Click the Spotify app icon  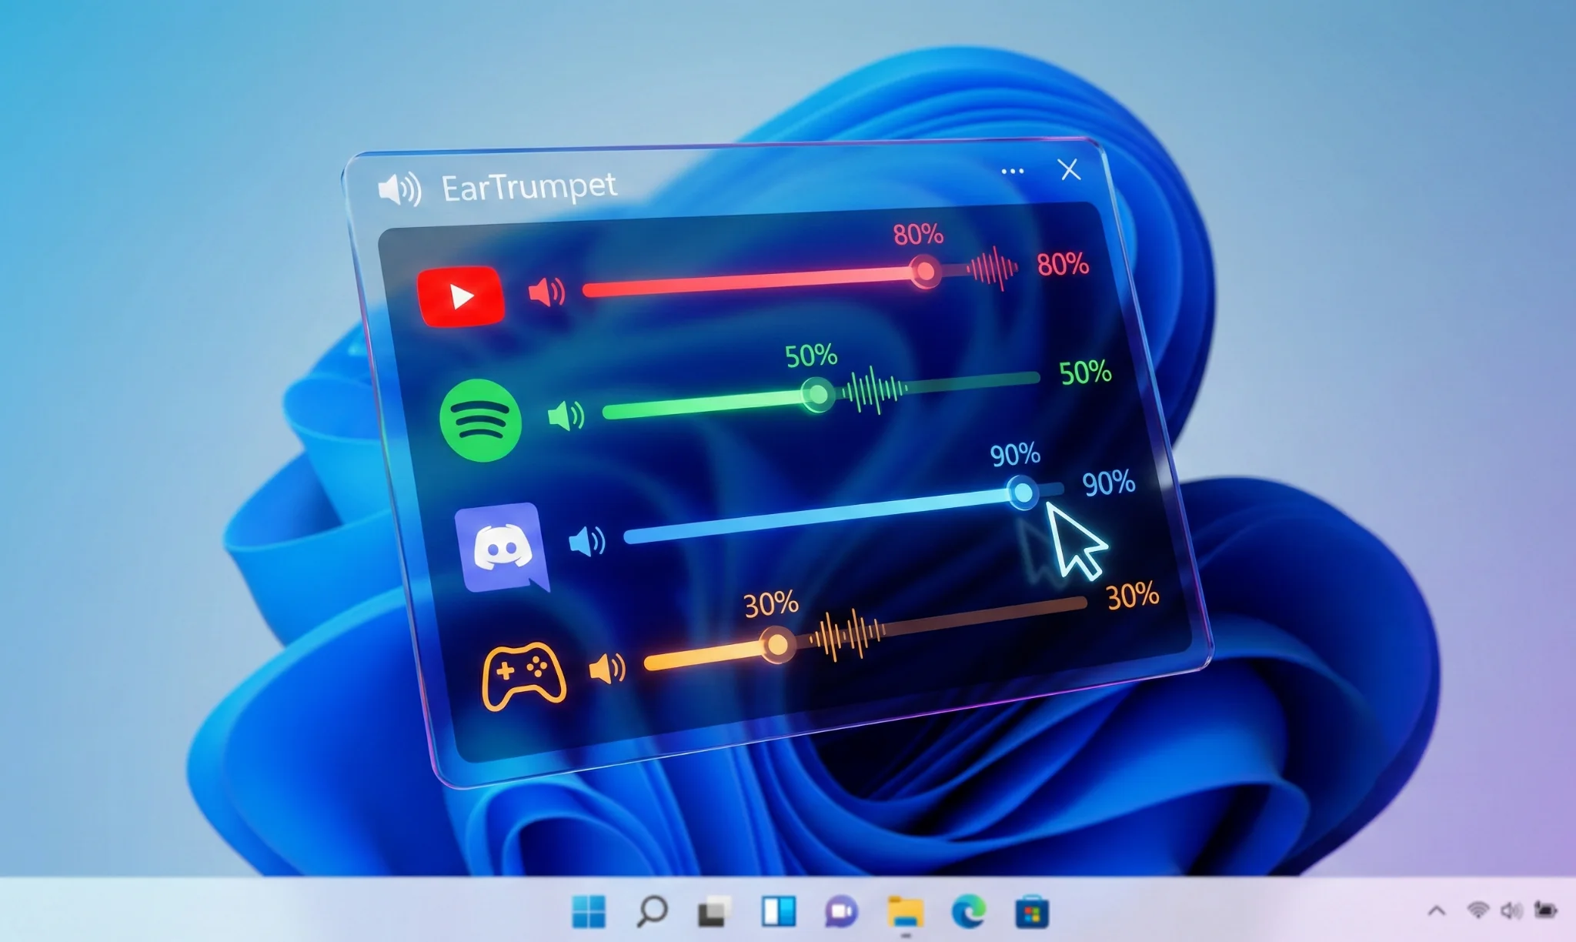tap(480, 420)
